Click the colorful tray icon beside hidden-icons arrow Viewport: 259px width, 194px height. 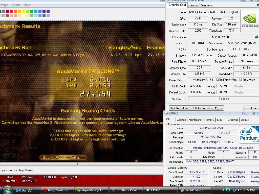pos(228,190)
